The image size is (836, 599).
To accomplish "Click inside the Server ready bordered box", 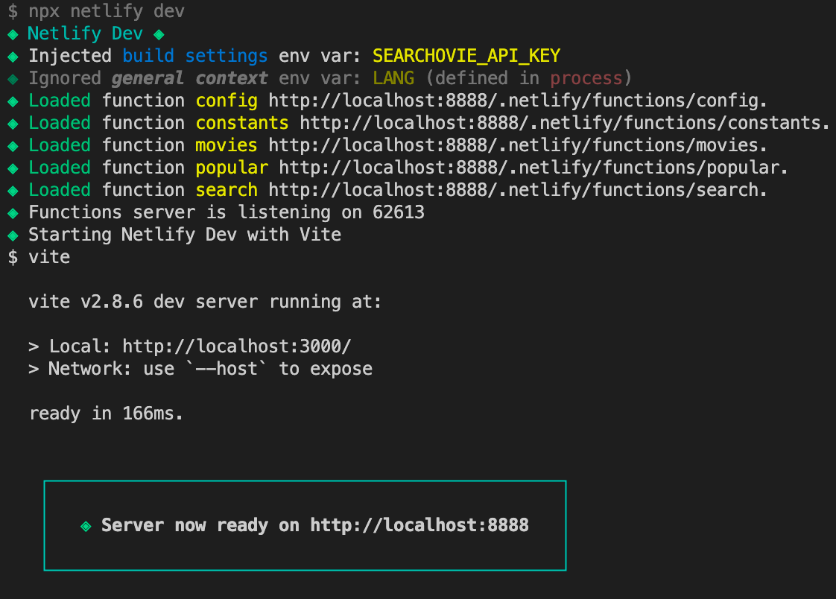I will point(305,525).
